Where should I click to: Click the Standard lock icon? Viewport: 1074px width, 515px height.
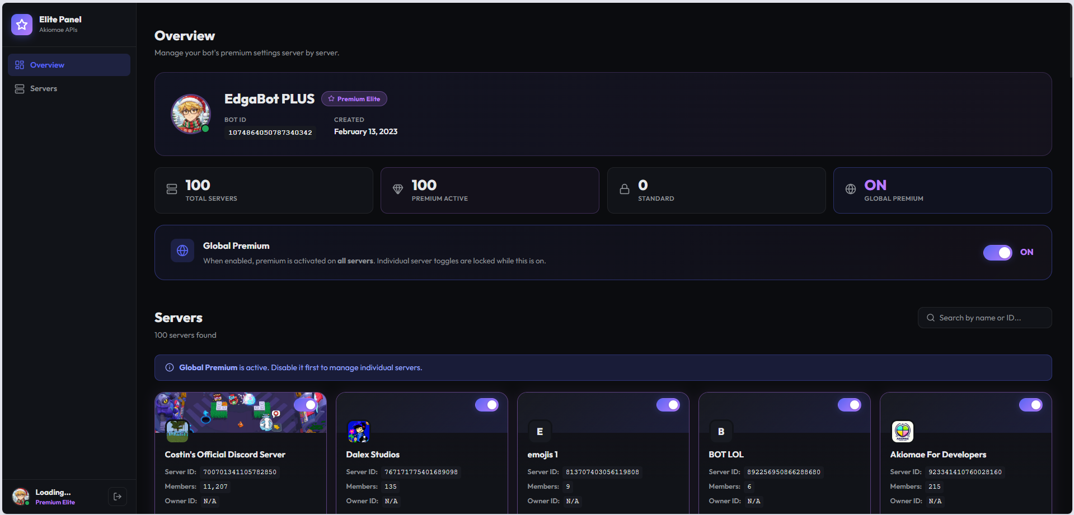(625, 190)
